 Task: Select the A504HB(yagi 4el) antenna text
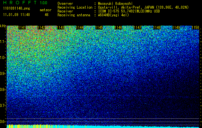click(x=113, y=15)
